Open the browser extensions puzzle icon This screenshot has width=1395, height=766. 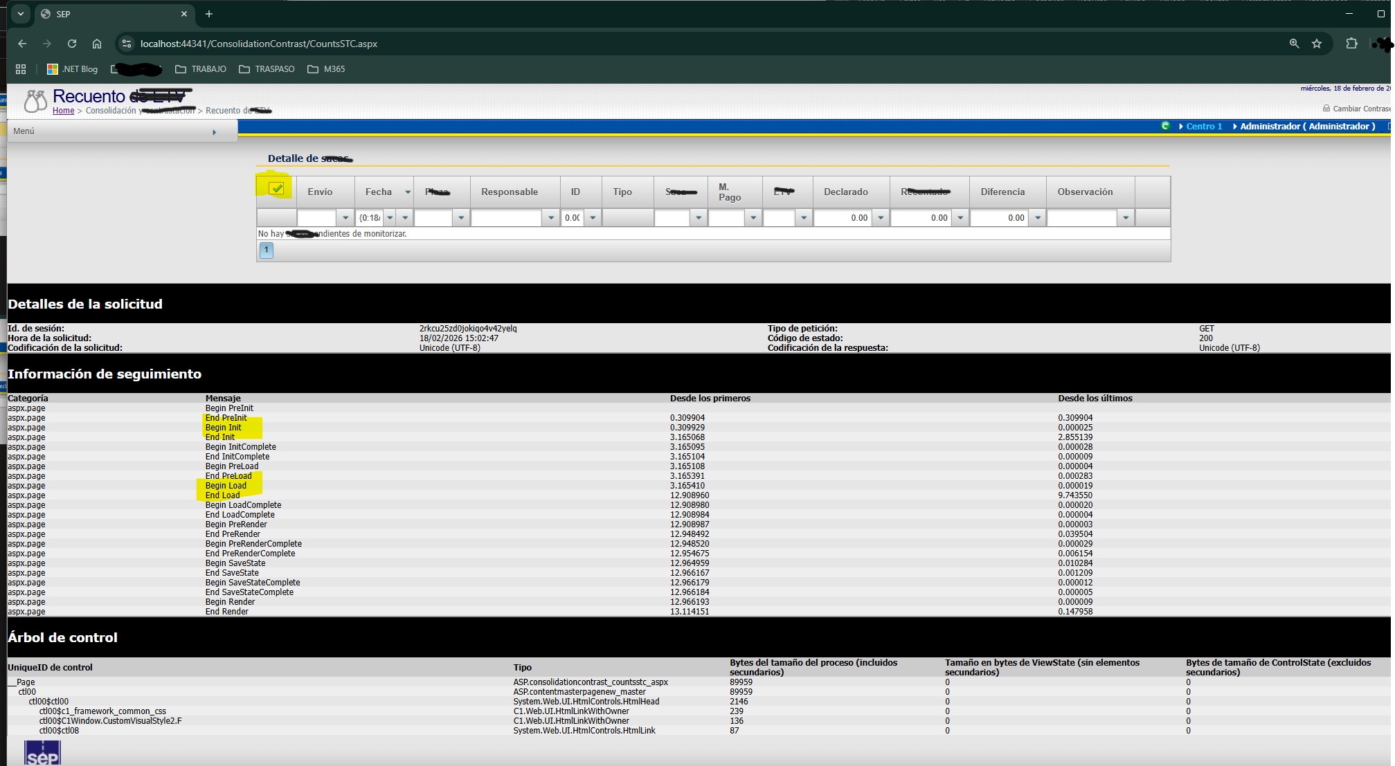1351,44
